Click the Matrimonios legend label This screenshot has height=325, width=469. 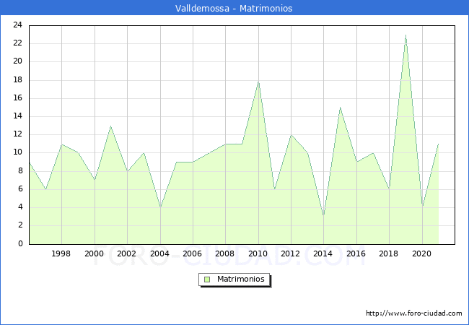(x=241, y=279)
